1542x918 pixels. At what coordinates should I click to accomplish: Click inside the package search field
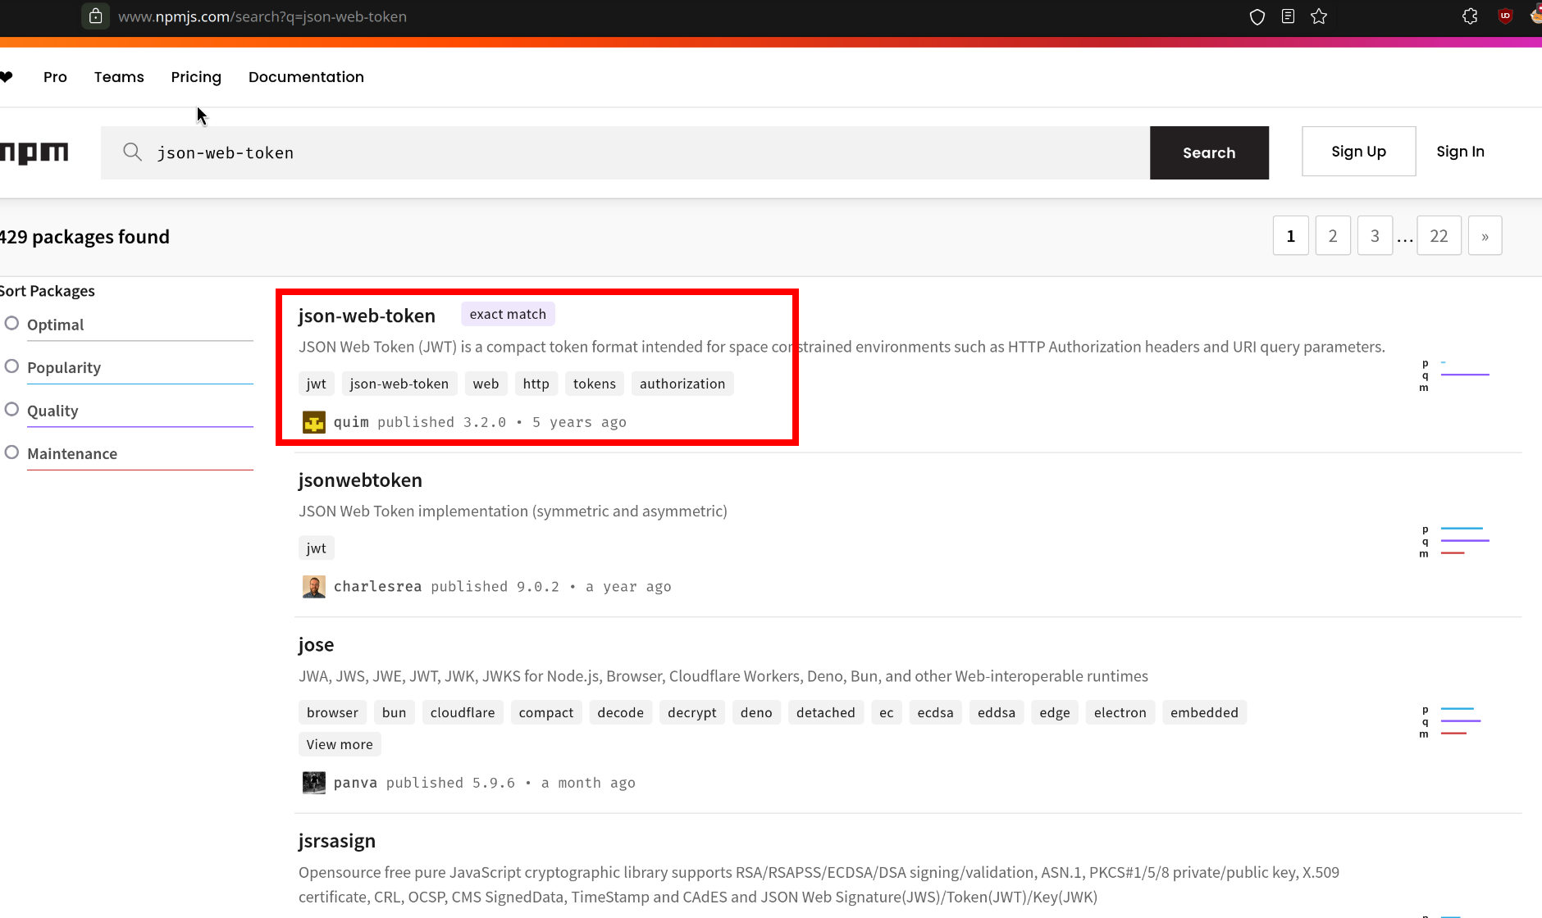[x=625, y=152]
